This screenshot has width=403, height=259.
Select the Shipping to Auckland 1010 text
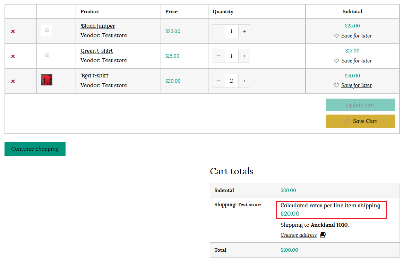point(315,225)
